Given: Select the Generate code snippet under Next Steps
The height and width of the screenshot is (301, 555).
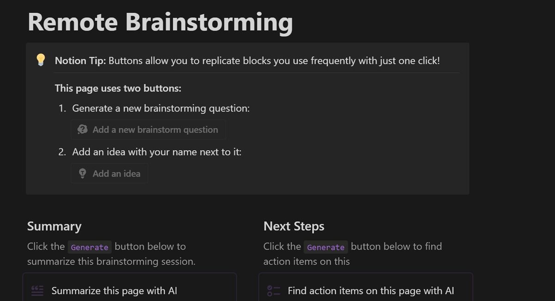Looking at the screenshot, I should click(326, 247).
